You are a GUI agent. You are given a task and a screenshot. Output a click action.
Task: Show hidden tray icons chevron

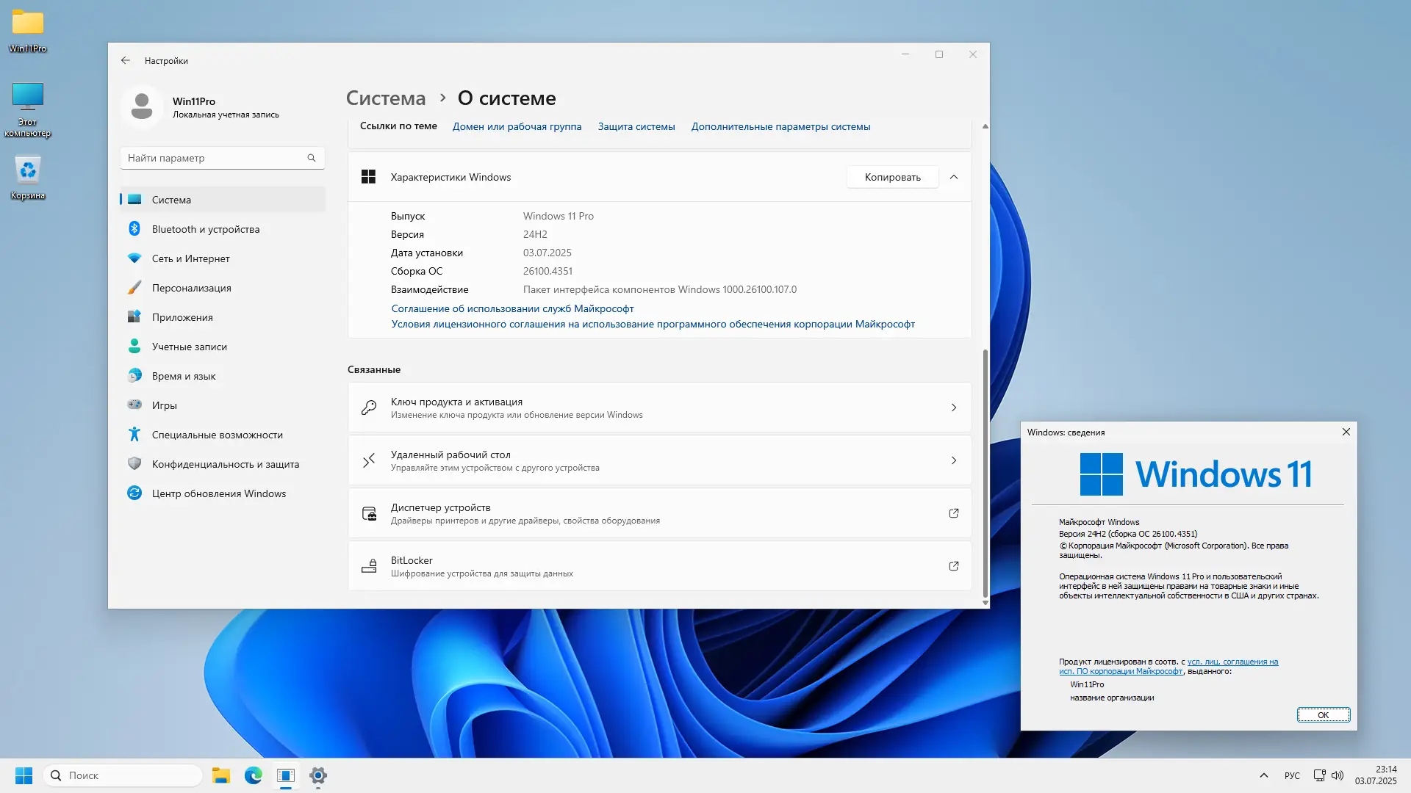point(1264,775)
